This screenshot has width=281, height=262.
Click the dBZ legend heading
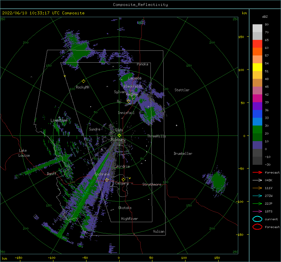(265, 17)
